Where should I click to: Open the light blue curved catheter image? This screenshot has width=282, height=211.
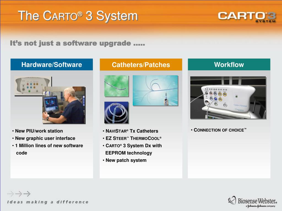(155, 91)
